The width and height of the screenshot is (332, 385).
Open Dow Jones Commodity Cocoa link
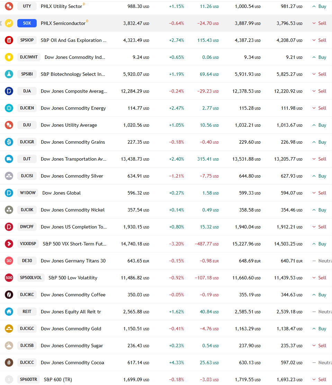click(72, 362)
